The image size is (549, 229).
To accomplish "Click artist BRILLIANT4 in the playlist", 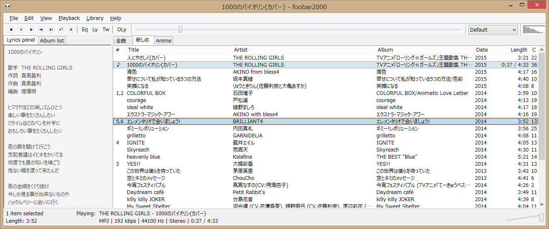I will click(x=248, y=121).
